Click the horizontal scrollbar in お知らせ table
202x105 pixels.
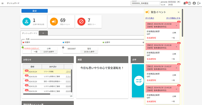coord(37,94)
